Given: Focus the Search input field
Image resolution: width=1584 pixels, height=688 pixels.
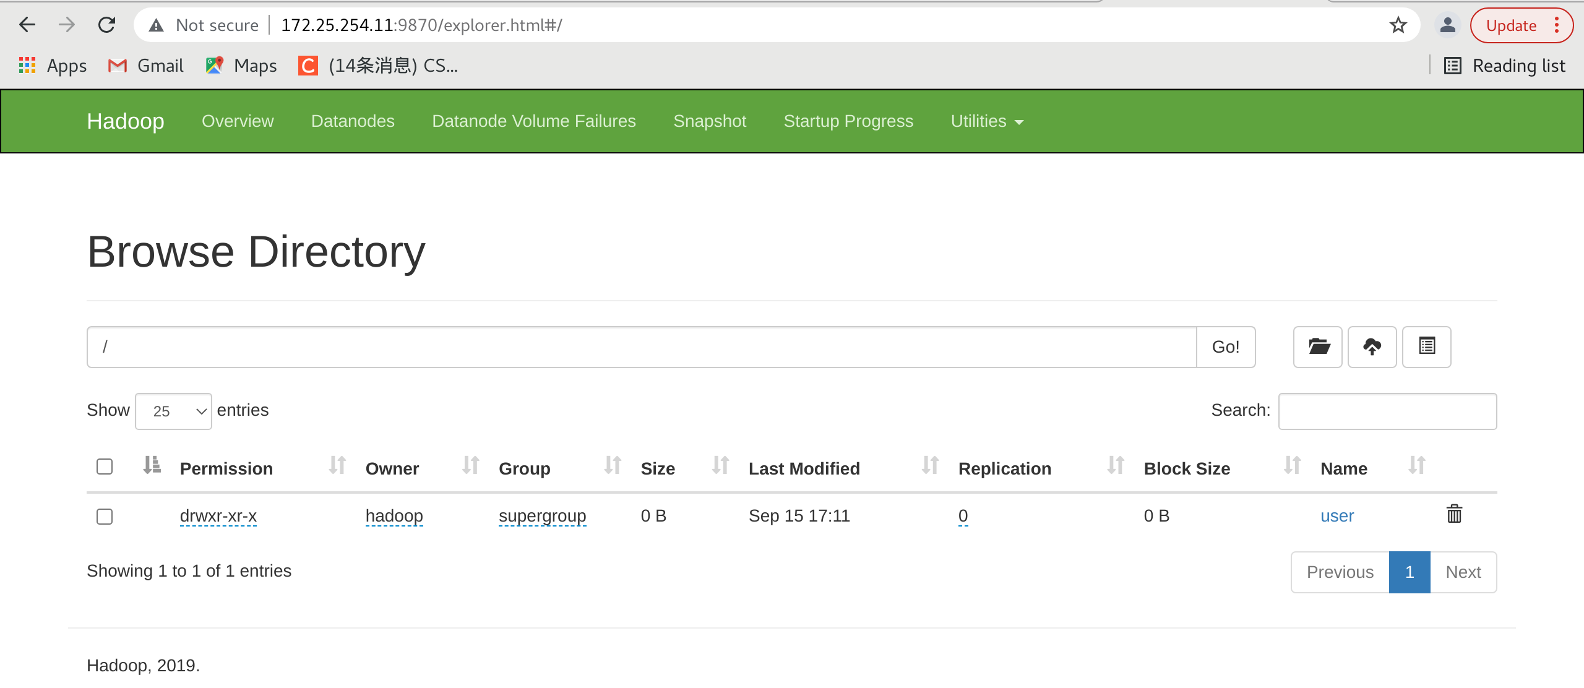Looking at the screenshot, I should [1387, 411].
